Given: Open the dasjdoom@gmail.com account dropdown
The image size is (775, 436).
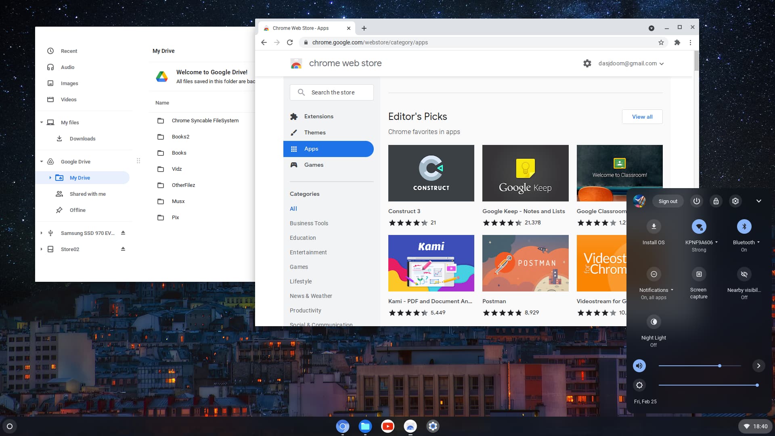Looking at the screenshot, I should click(631, 63).
